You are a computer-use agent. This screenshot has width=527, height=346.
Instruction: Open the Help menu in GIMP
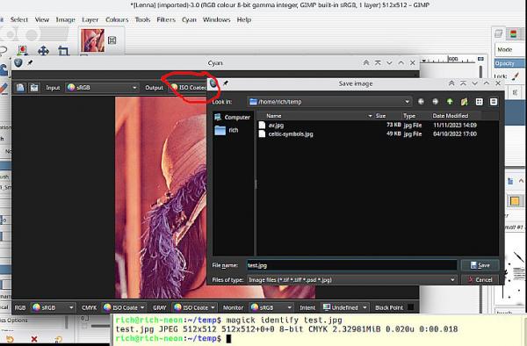244,19
